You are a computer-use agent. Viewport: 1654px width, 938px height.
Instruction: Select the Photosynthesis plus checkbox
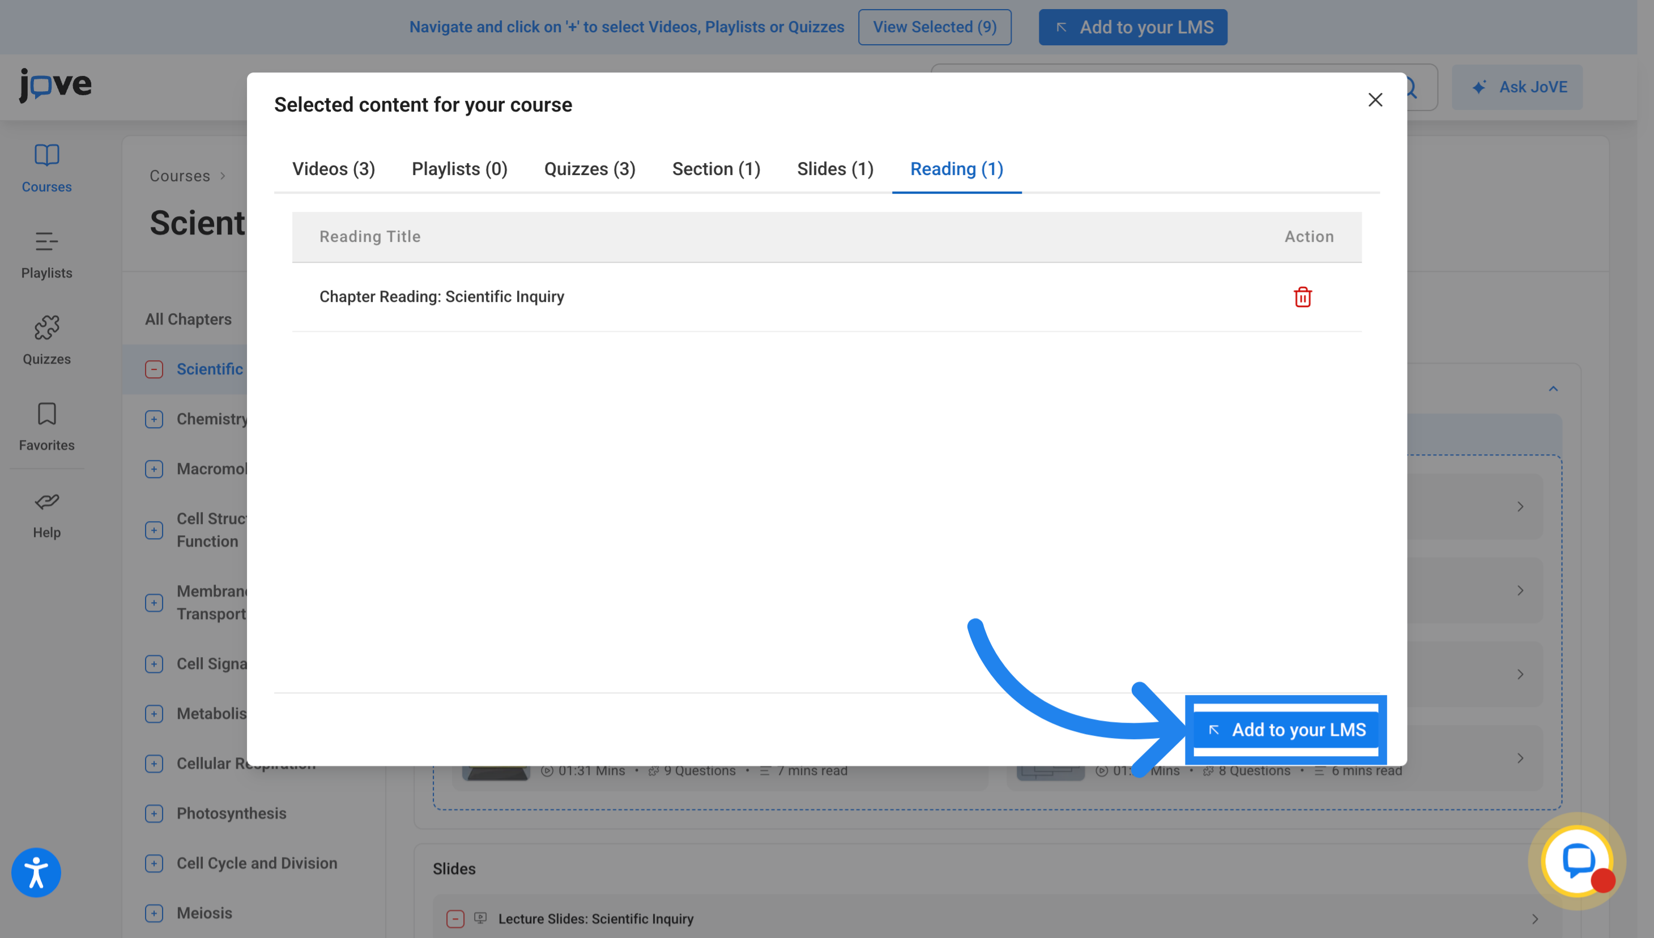tap(154, 813)
